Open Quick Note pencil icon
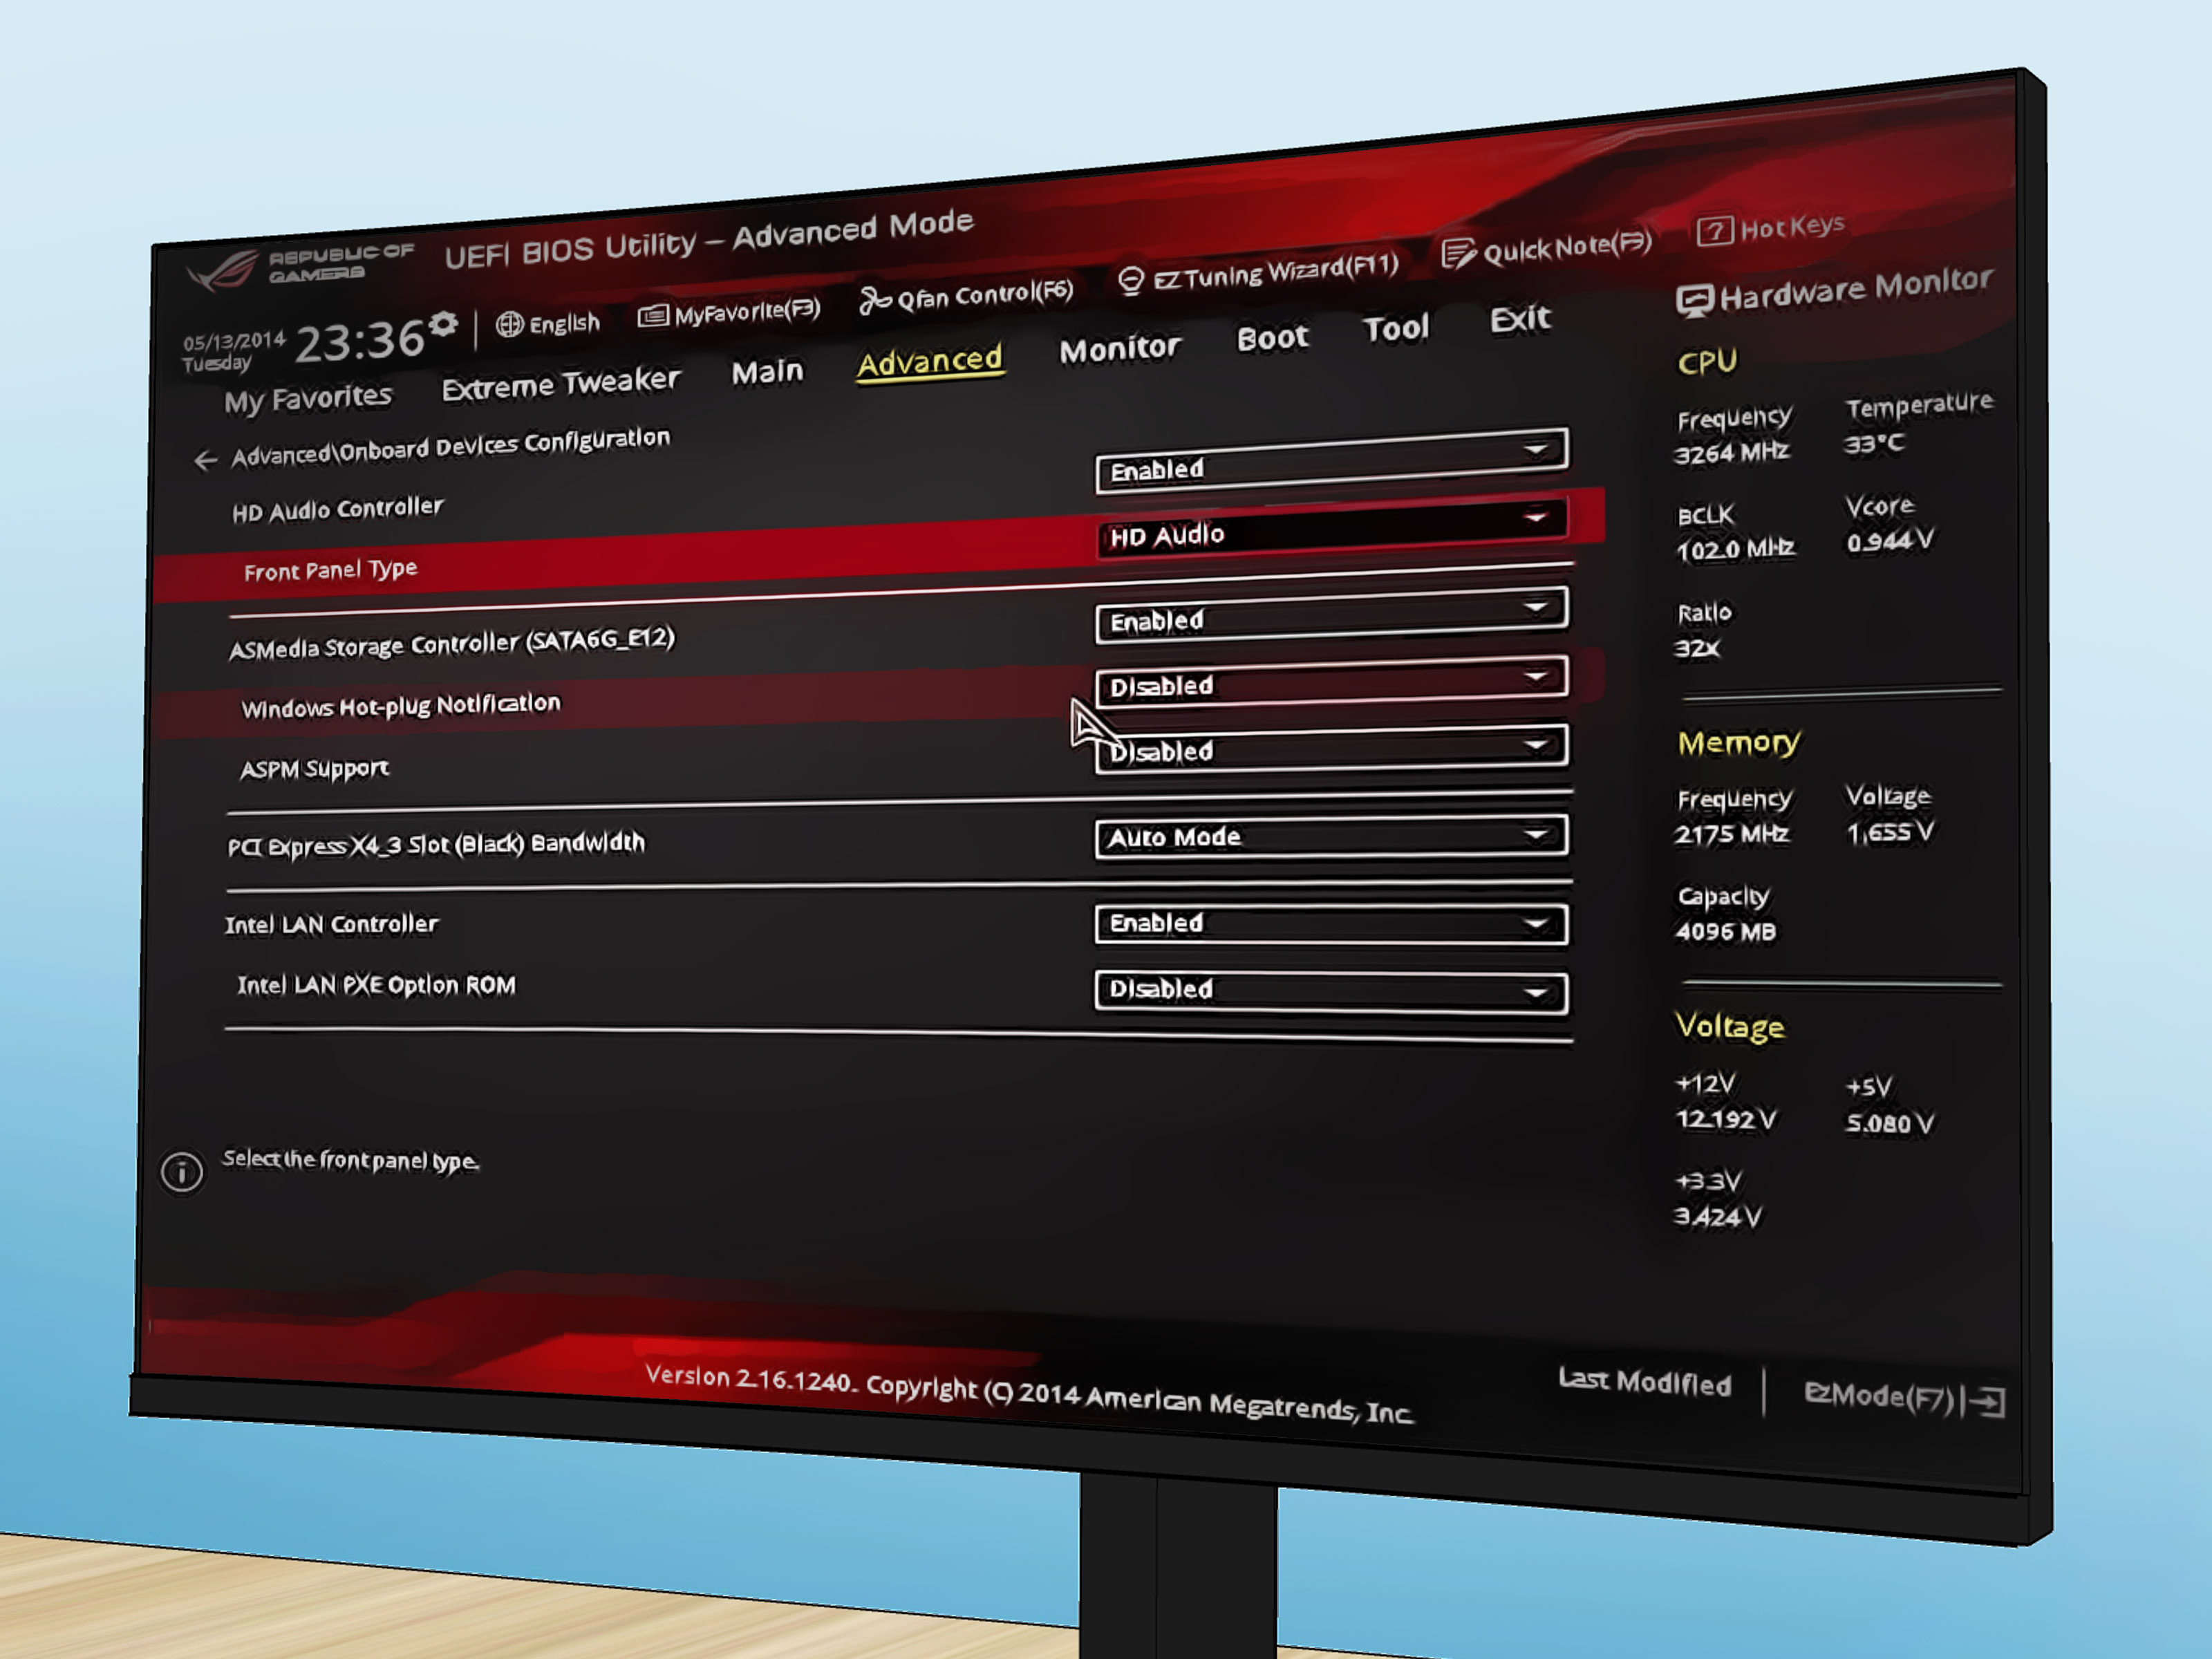This screenshot has width=2212, height=1659. [x=1457, y=253]
